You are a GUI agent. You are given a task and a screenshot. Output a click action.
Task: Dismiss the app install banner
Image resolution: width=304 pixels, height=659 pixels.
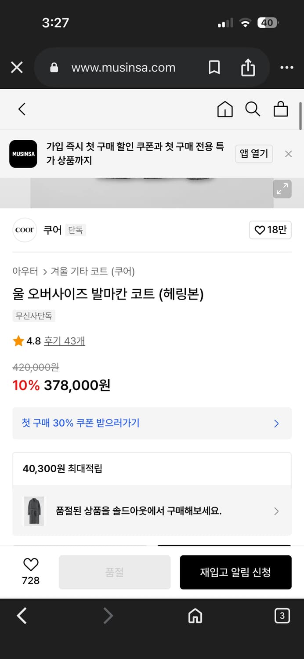tap(288, 154)
